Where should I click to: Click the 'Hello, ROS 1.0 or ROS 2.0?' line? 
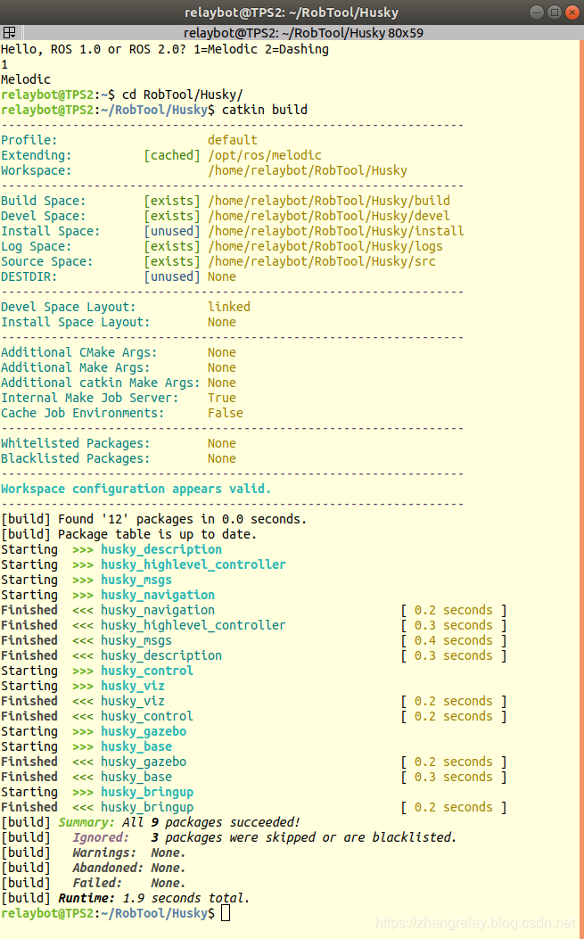[165, 49]
